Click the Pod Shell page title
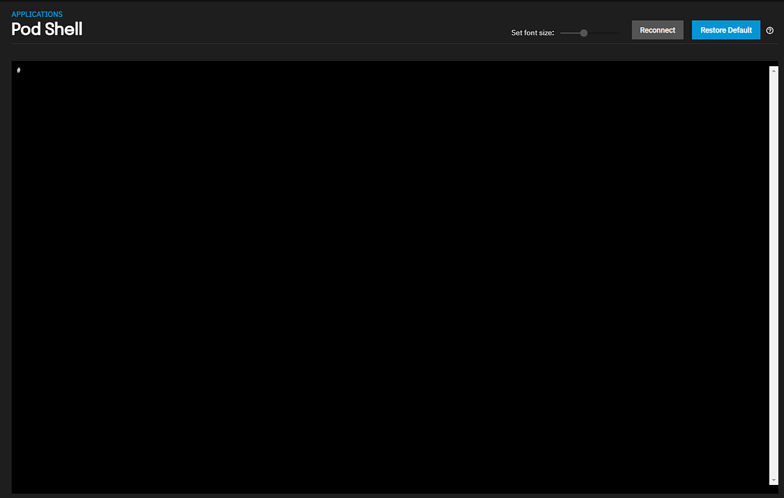The image size is (784, 498). point(47,29)
